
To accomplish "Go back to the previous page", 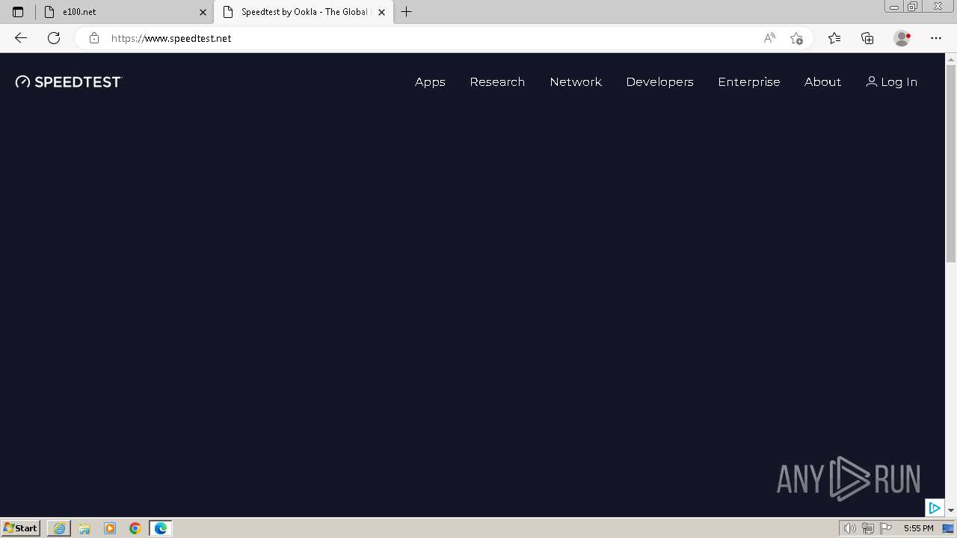I will pos(21,38).
